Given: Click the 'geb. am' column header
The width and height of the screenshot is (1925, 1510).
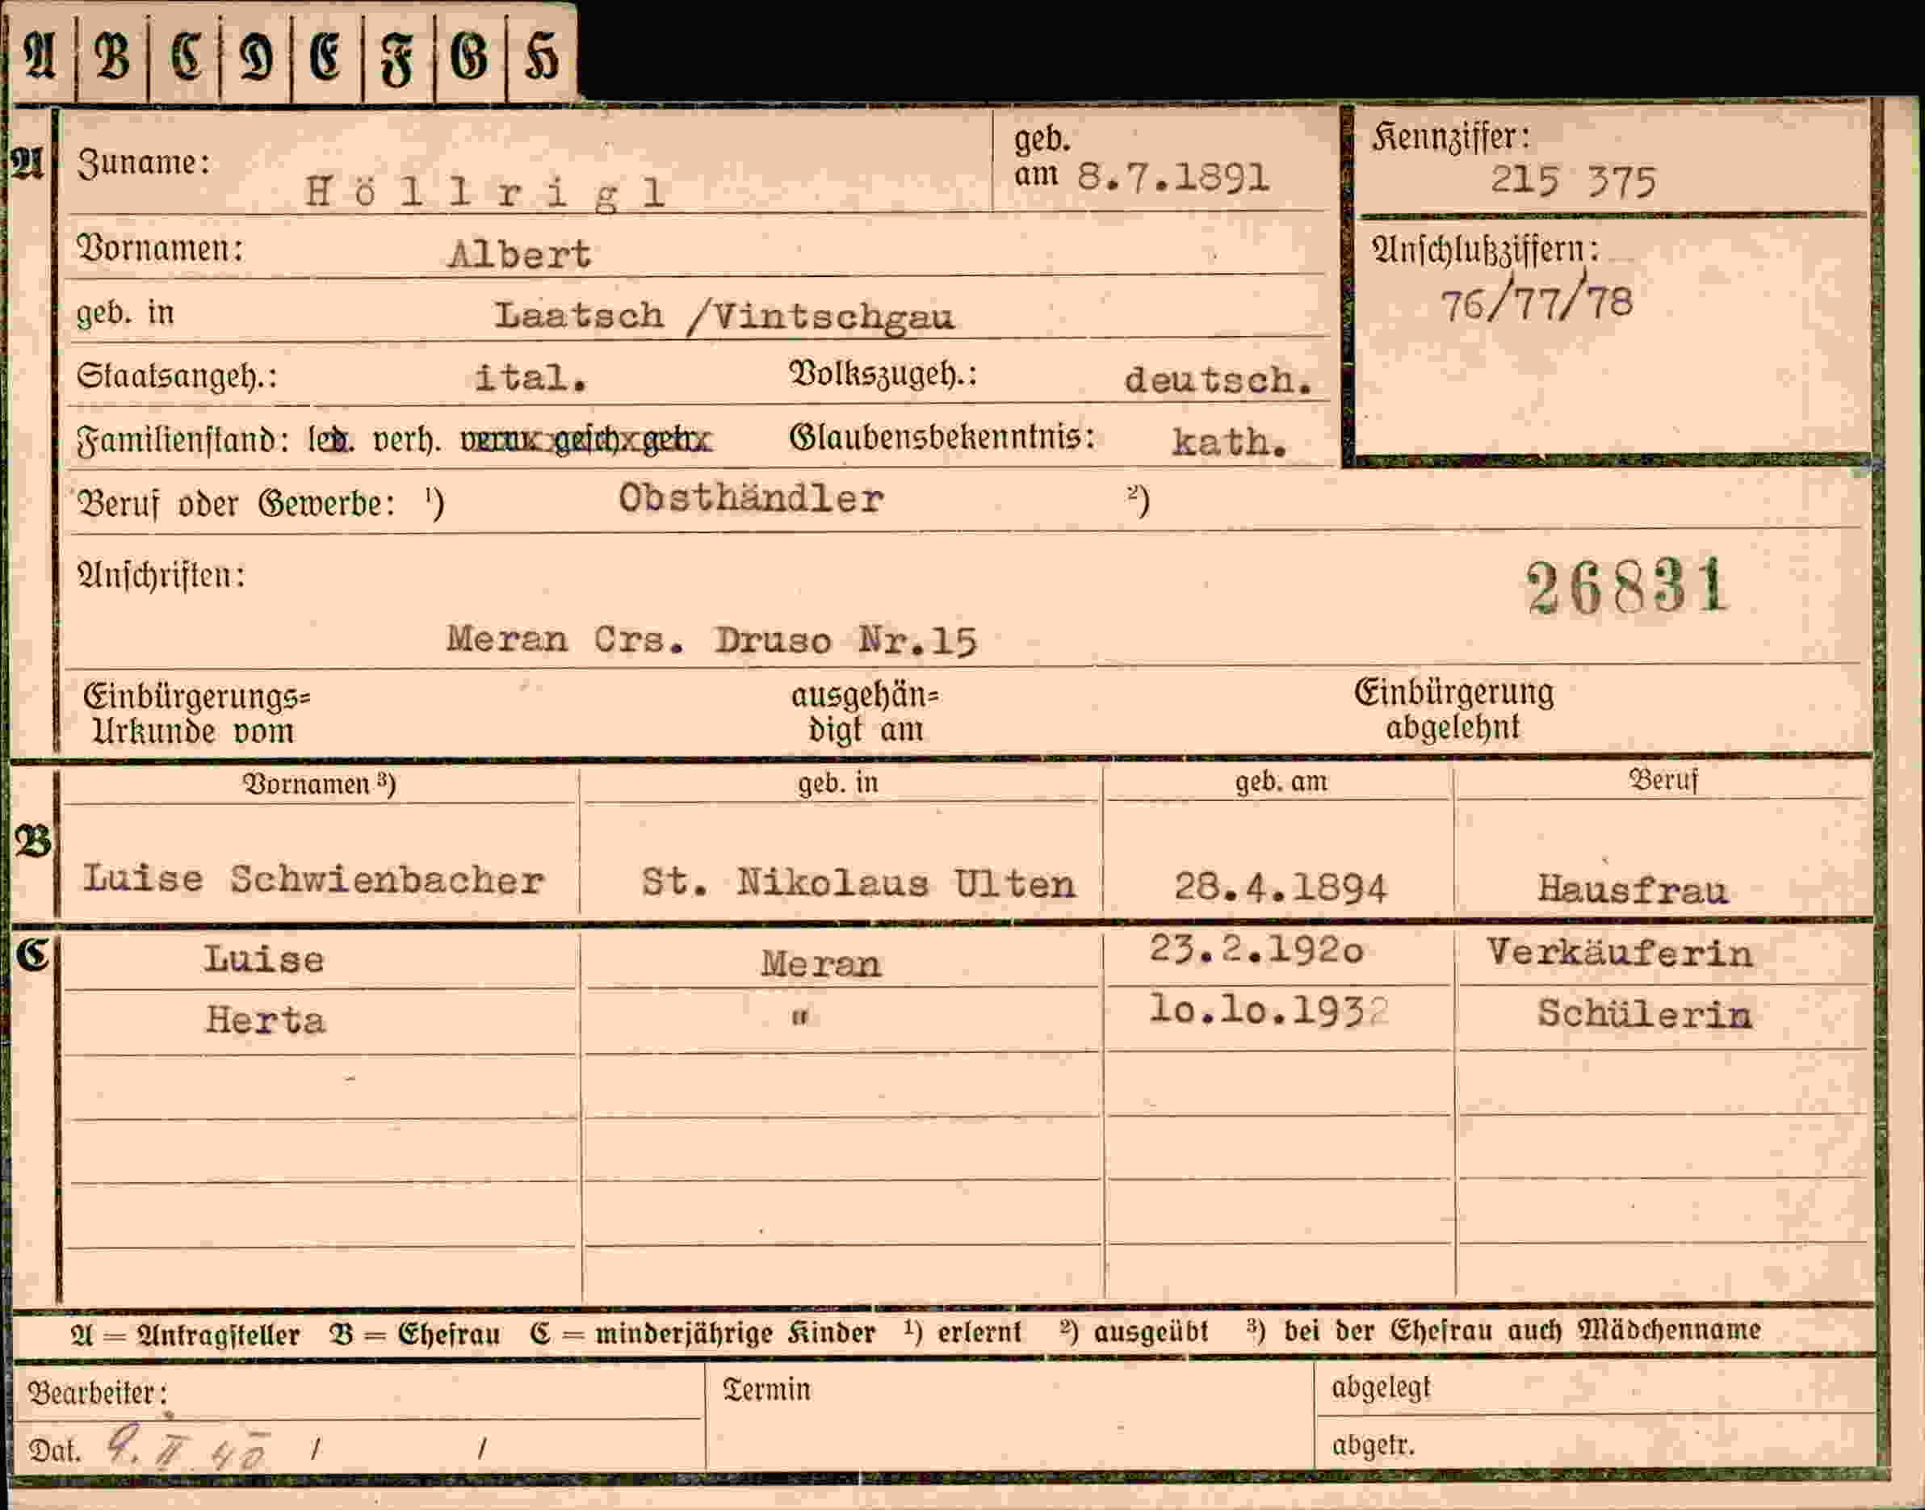Looking at the screenshot, I should [1281, 782].
